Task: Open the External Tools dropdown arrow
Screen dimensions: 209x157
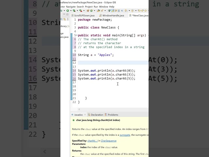Action: (x=84, y=10)
